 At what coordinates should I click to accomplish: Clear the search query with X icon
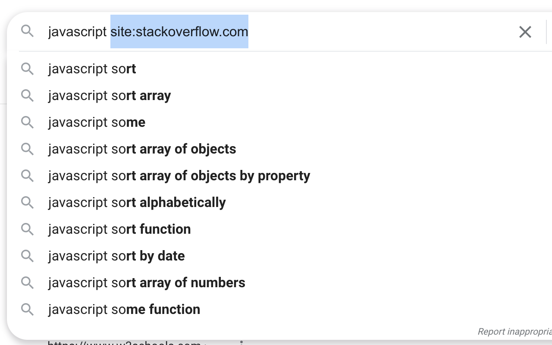(525, 31)
